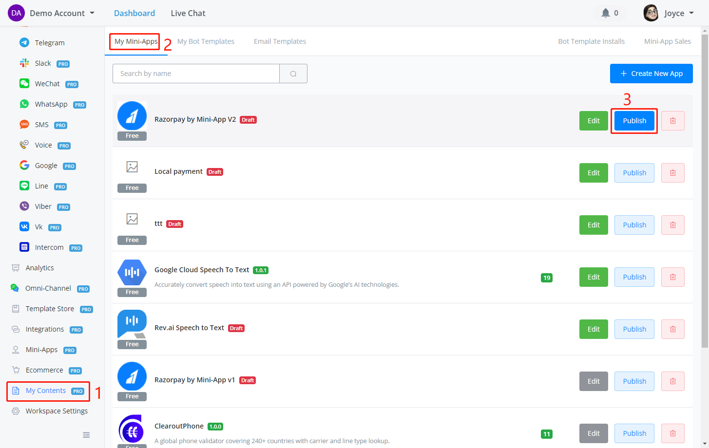Click the Joyce profile avatar

pos(651,13)
